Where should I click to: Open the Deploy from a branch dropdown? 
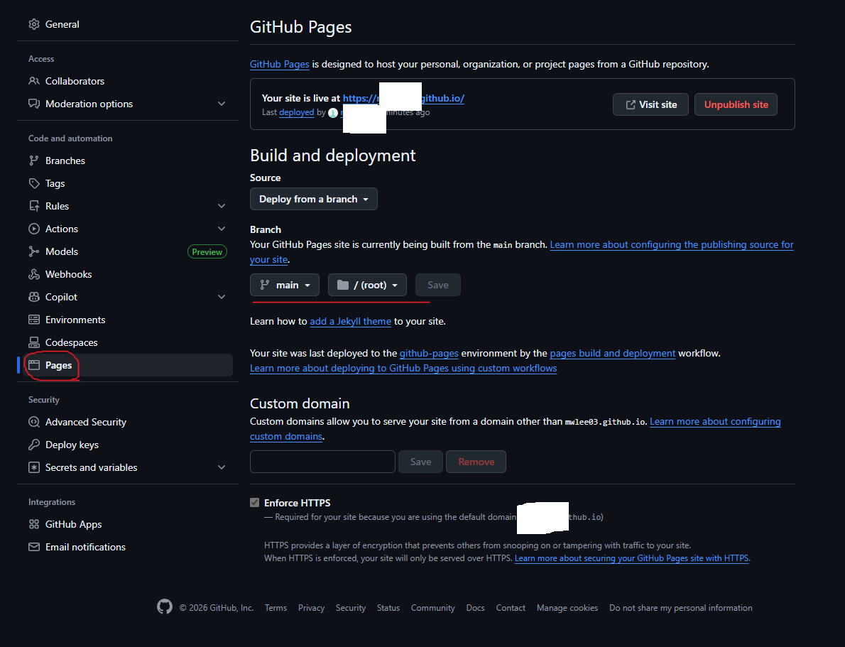(314, 199)
